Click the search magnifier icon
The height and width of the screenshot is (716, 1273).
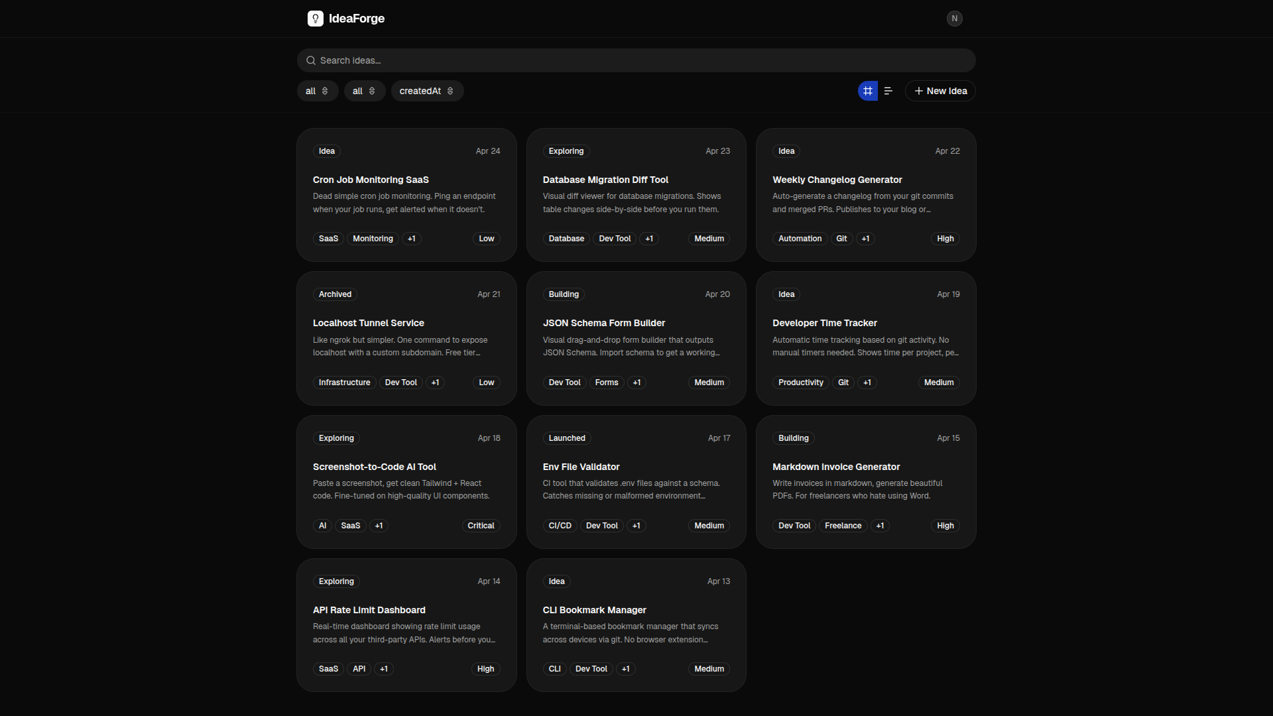click(310, 60)
